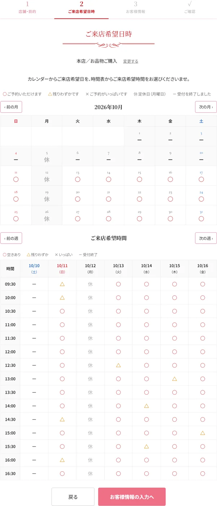
Task: Click the 2026年10月 month heading
Action: 108,107
